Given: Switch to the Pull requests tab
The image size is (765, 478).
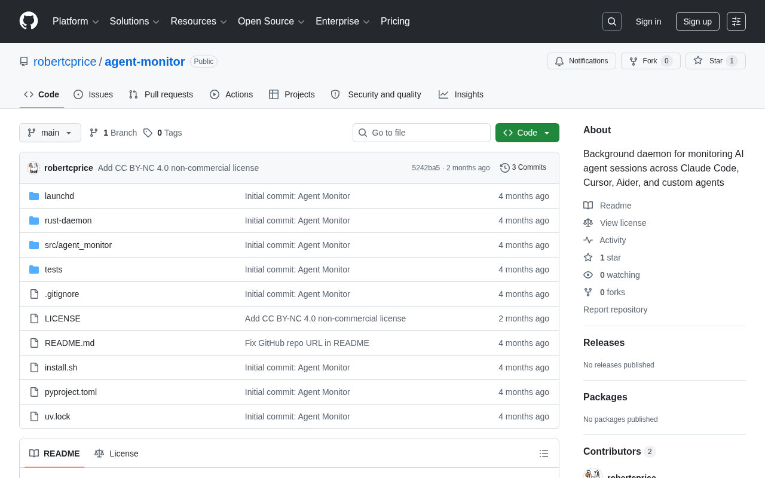Looking at the screenshot, I should point(161,94).
